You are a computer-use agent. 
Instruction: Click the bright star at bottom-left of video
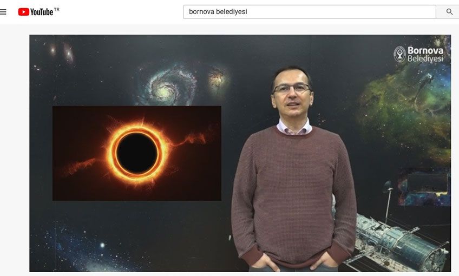pos(102,245)
